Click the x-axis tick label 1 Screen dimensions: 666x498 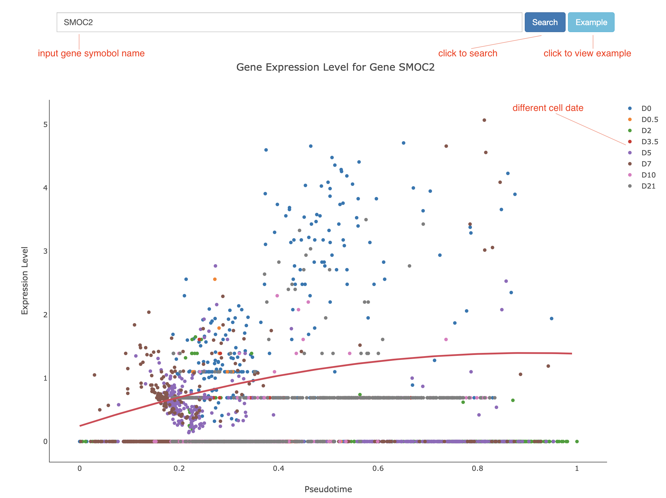[x=577, y=469]
